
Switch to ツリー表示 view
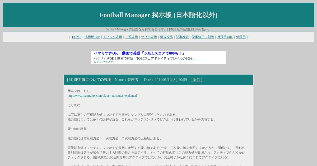[149, 37]
